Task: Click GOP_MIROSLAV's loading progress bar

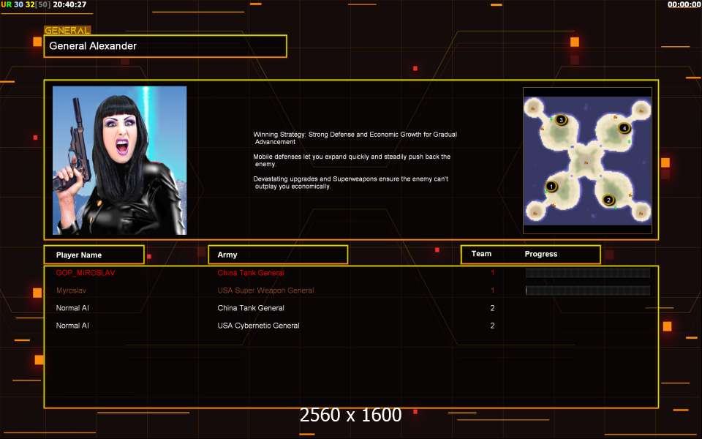Action: (x=588, y=273)
